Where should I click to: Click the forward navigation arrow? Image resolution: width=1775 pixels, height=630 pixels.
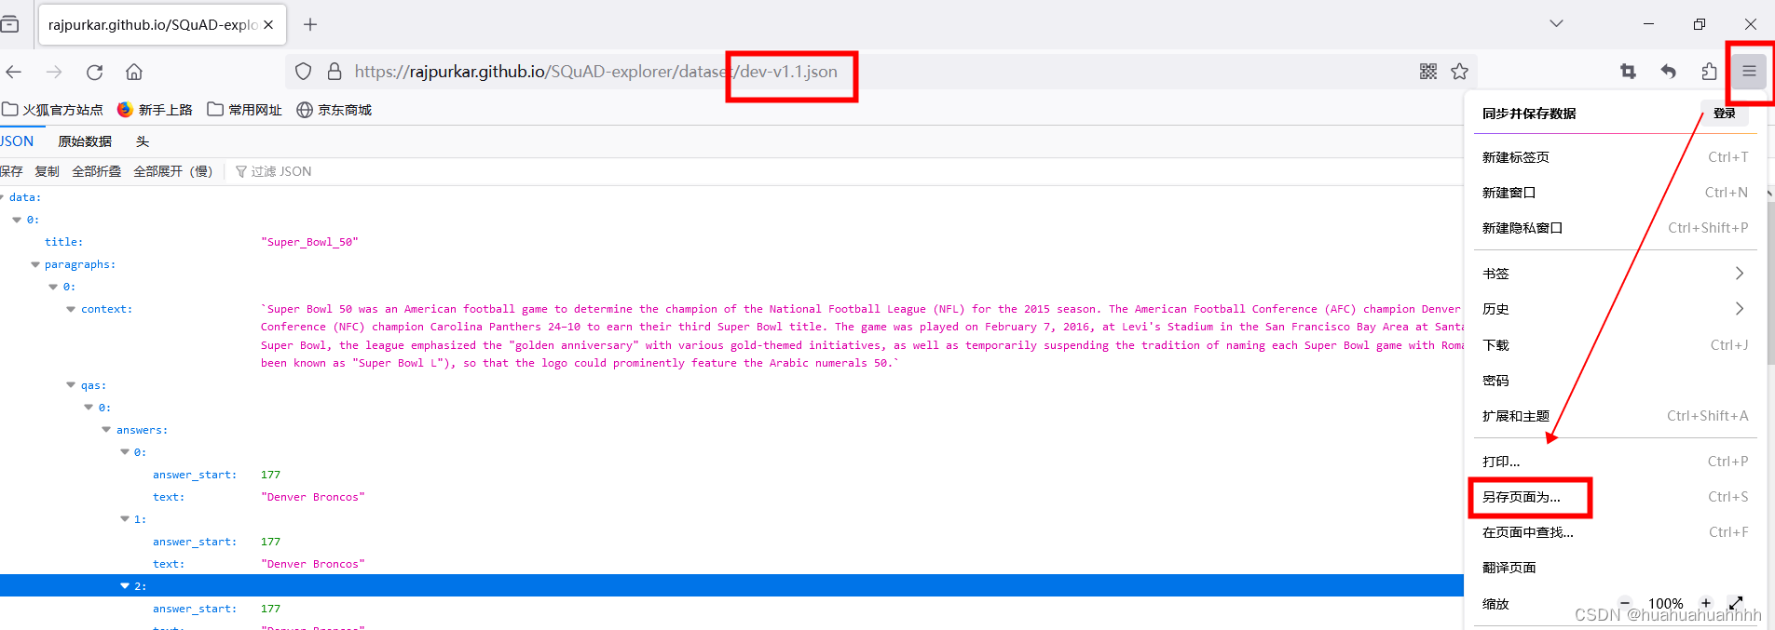click(54, 72)
